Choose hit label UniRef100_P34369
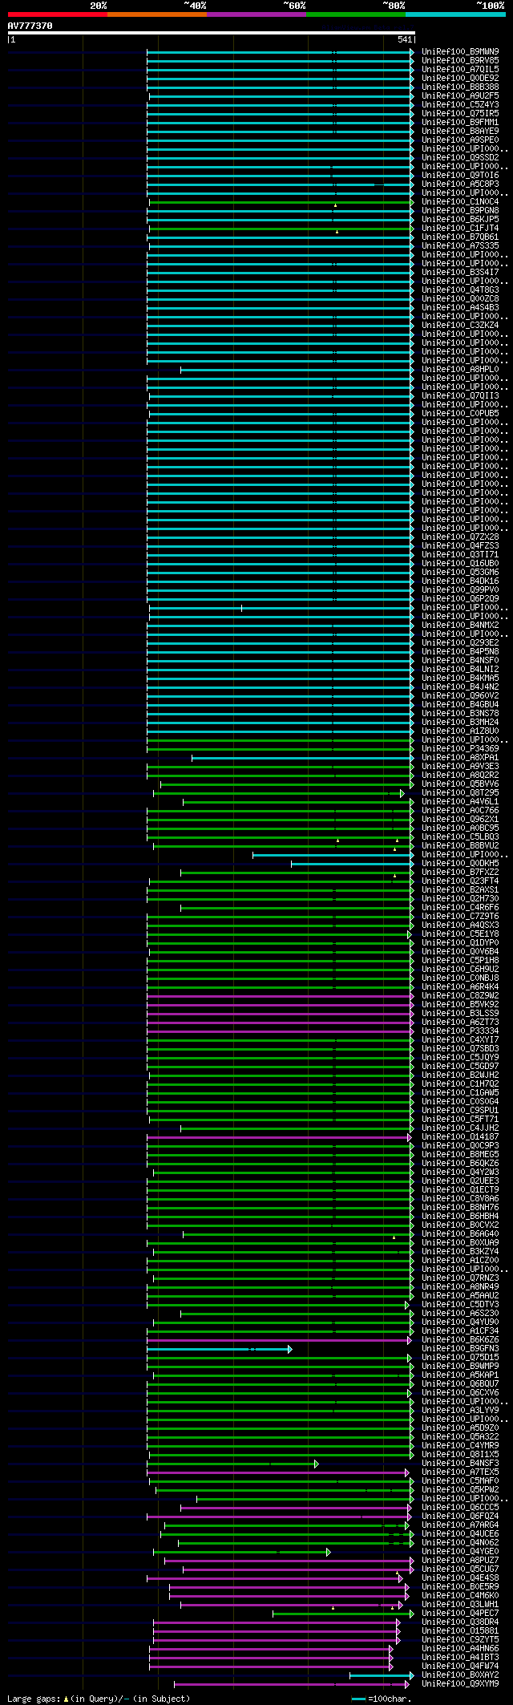The height and width of the screenshot is (1705, 513). pyautogui.click(x=460, y=749)
